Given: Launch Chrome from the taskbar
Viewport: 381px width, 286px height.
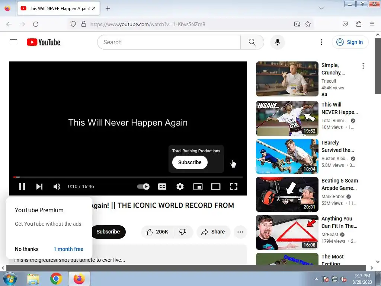Looking at the screenshot, I should (56, 279).
